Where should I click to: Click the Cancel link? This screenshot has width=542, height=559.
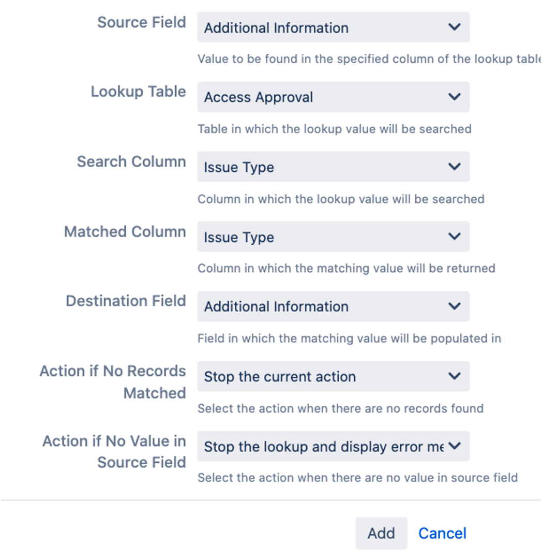tap(442, 533)
